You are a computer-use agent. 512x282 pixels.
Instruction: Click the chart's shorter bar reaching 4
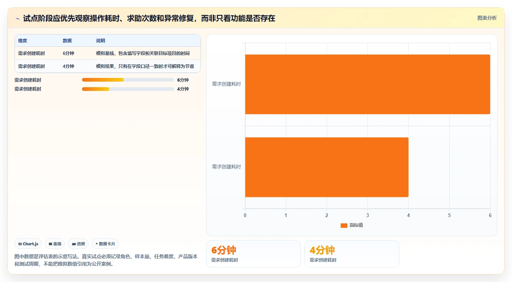click(327, 167)
